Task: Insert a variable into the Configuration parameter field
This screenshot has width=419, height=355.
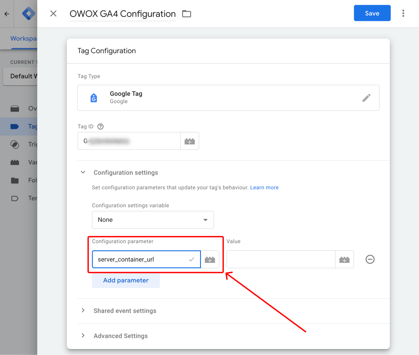Action: [x=210, y=260]
